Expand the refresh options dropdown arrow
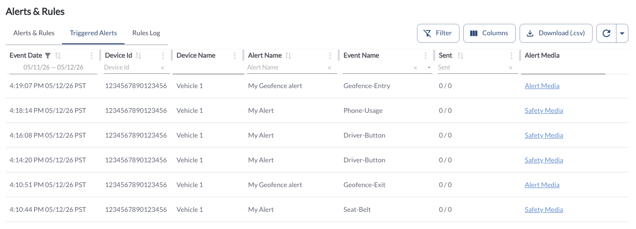The height and width of the screenshot is (229, 636). click(622, 33)
